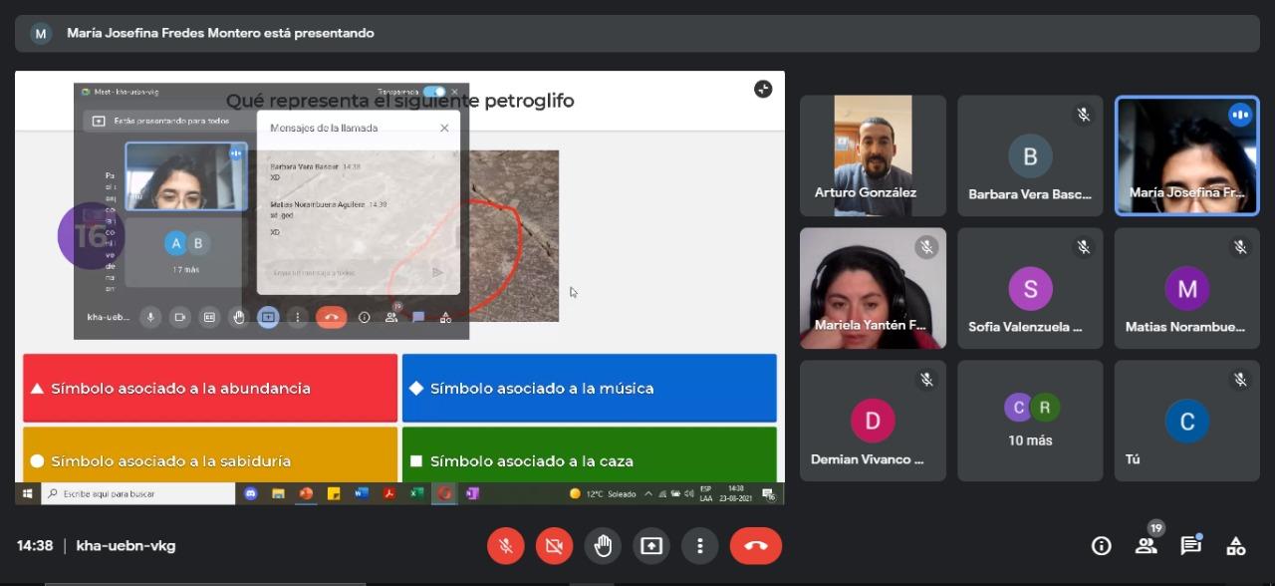
Task: Expand the '10 más' participants tile
Action: click(x=1030, y=421)
